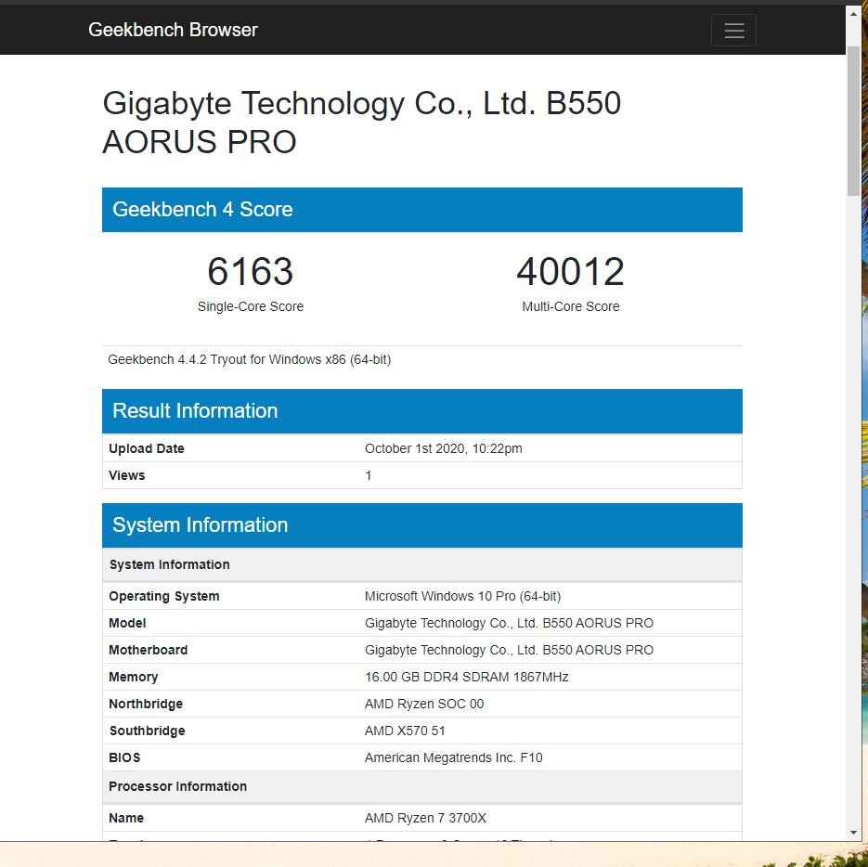868x867 pixels.
Task: Select Microsoft Windows 10 Pro value
Action: pos(463,596)
